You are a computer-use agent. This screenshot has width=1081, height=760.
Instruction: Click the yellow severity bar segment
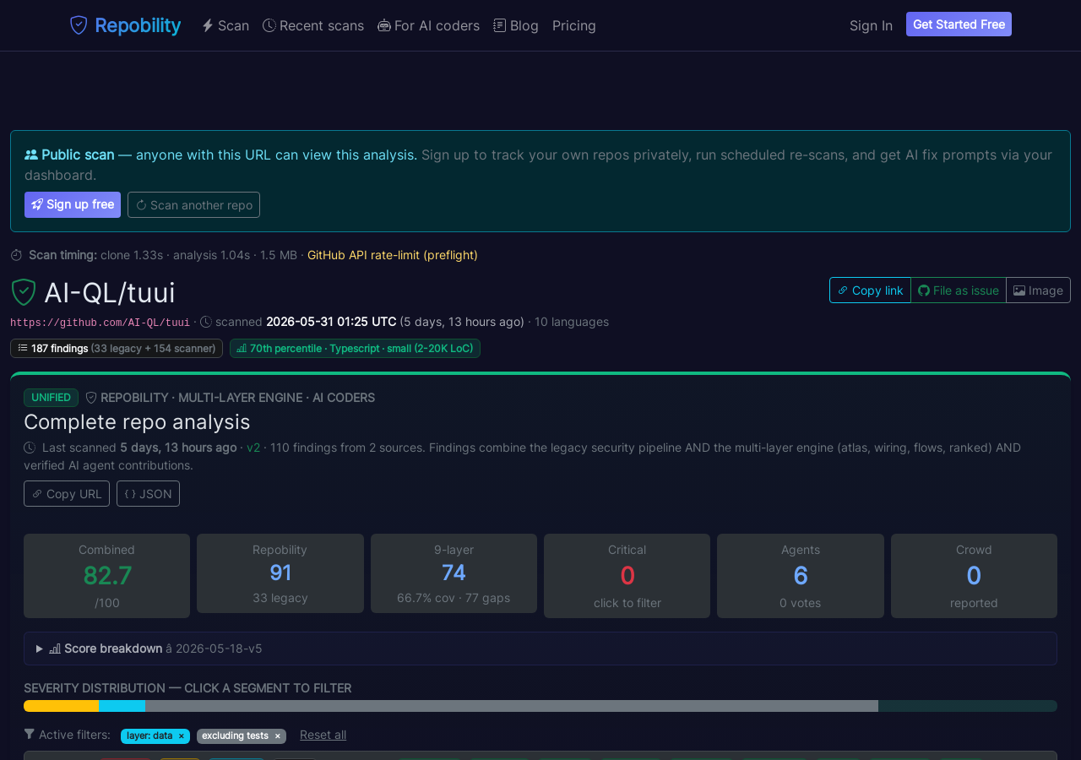(x=61, y=706)
